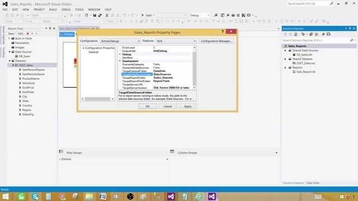Click the Properties wrench icon in Solution Explorer
The height and width of the screenshot is (201, 358).
[323, 34]
